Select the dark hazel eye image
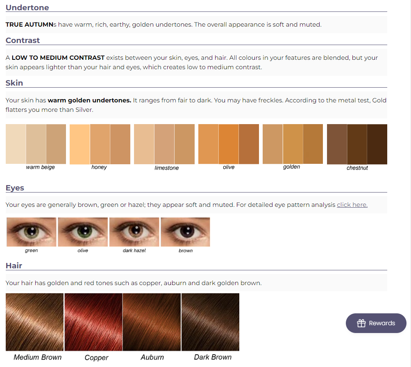The image size is (411, 367). coord(134,232)
